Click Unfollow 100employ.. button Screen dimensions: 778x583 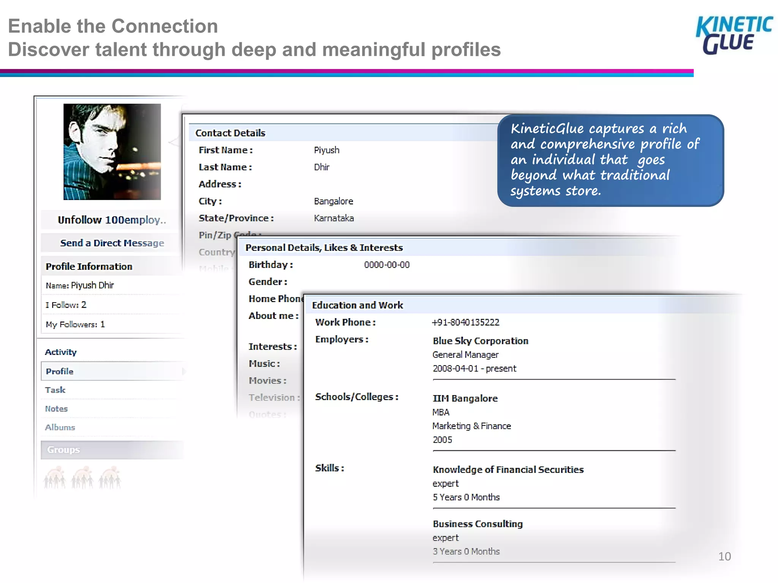pos(112,220)
